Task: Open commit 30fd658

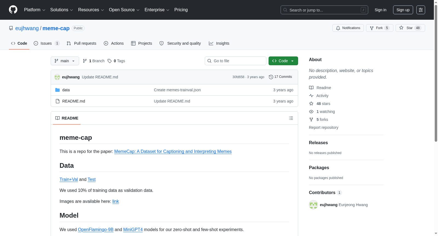Action: (238, 77)
